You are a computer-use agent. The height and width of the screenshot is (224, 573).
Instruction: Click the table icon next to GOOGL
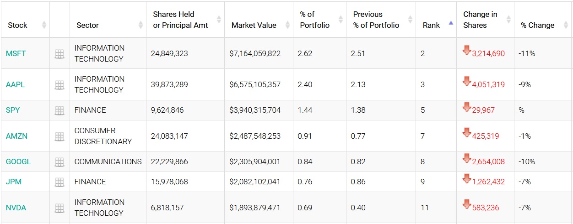[59, 162]
